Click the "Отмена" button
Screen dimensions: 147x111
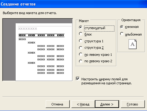pyautogui.click(x=58, y=104)
